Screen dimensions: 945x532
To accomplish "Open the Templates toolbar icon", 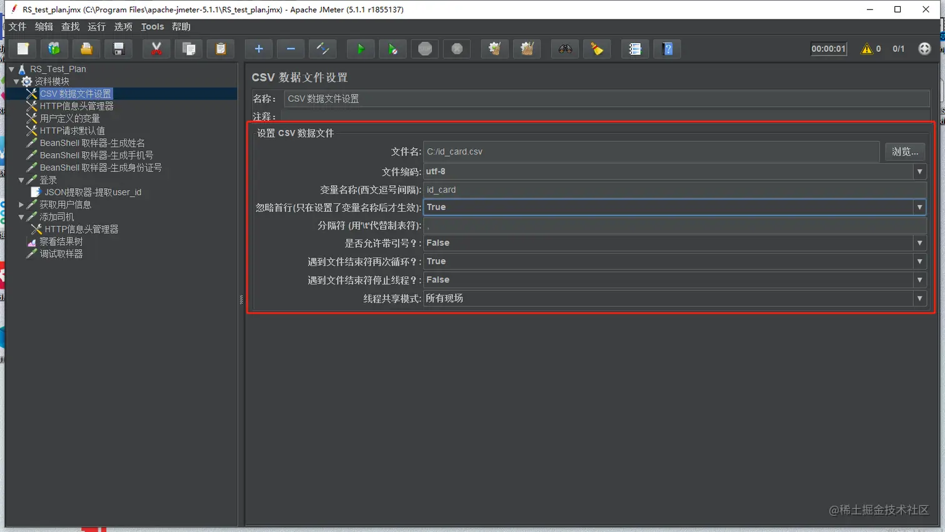I will click(x=54, y=49).
